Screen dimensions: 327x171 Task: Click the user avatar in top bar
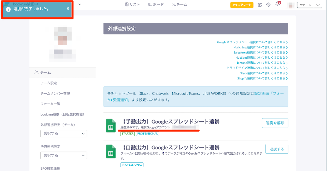coord(291,5)
